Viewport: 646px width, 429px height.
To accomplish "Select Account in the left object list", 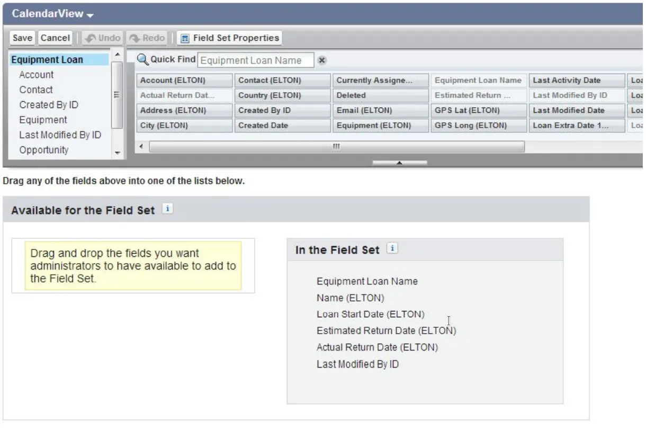I will click(37, 75).
